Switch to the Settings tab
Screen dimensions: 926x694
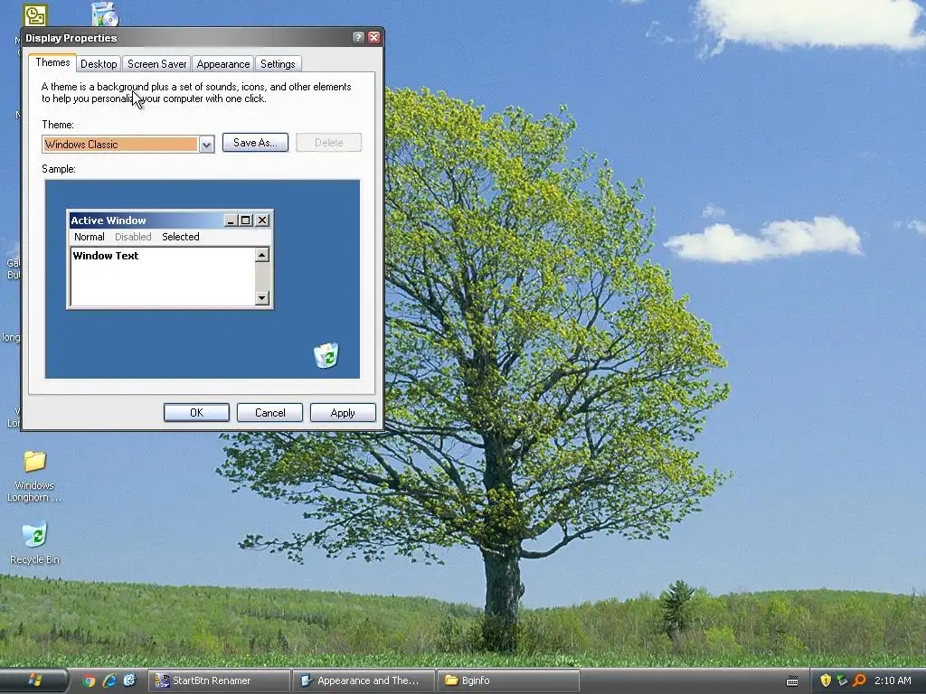point(278,64)
